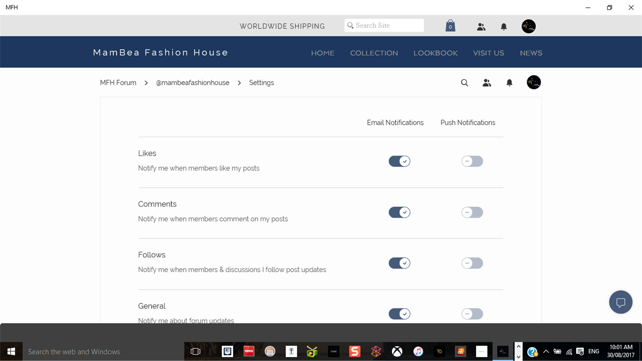Open the Wi-Fi network tray icon

[569, 352]
